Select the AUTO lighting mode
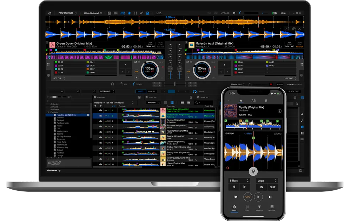350x223 pixels. [x=141, y=92]
